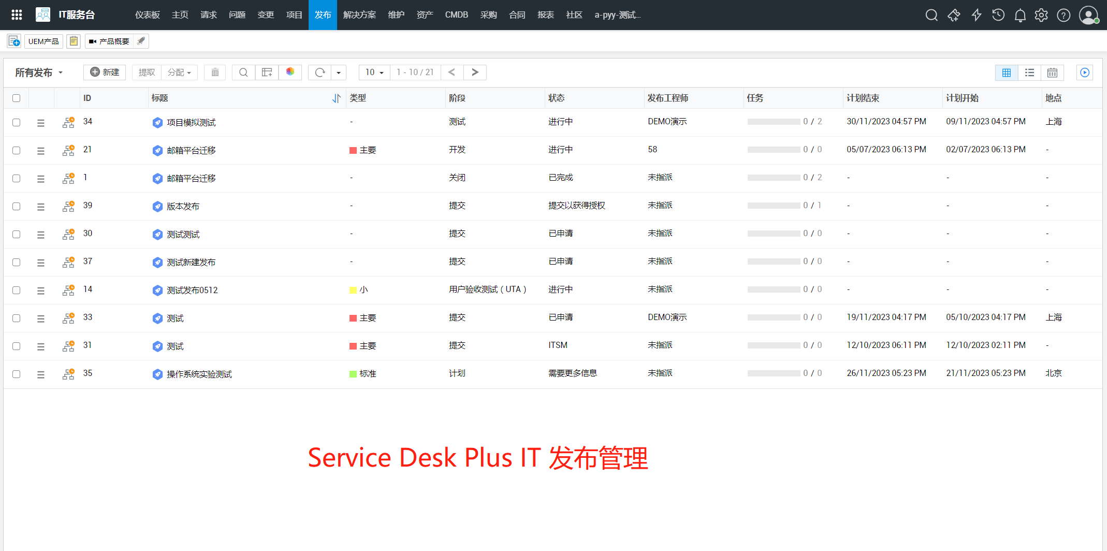Tick the 测试发布0512 row checkbox
Viewport: 1107px width, 551px height.
[17, 291]
